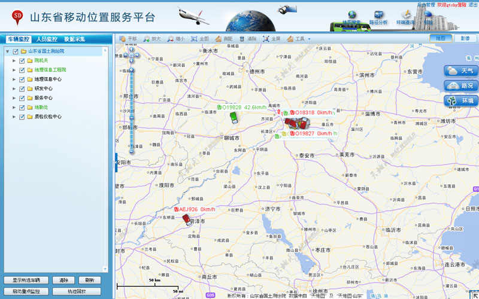Image resolution: width=479 pixels, height=299 pixels.
Task: Activate the 放大 zoom in tool
Action: (x=152, y=39)
